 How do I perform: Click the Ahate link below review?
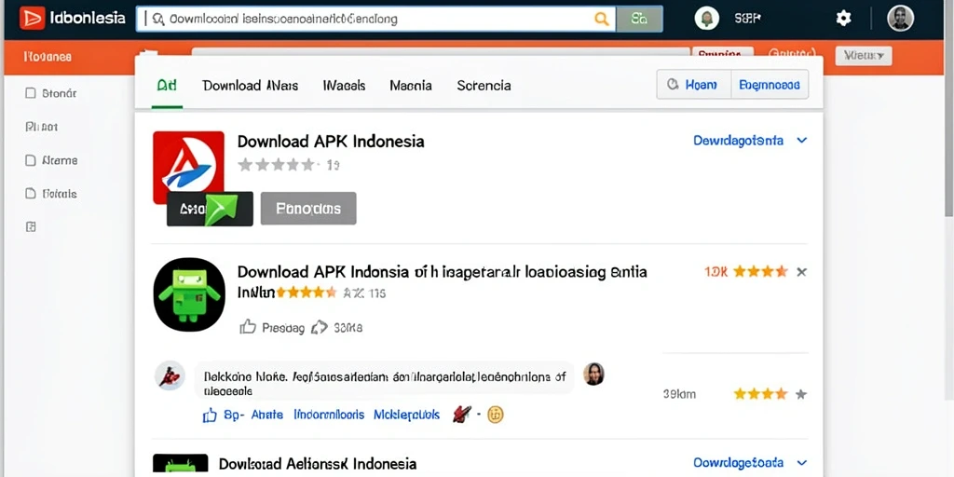coord(267,415)
